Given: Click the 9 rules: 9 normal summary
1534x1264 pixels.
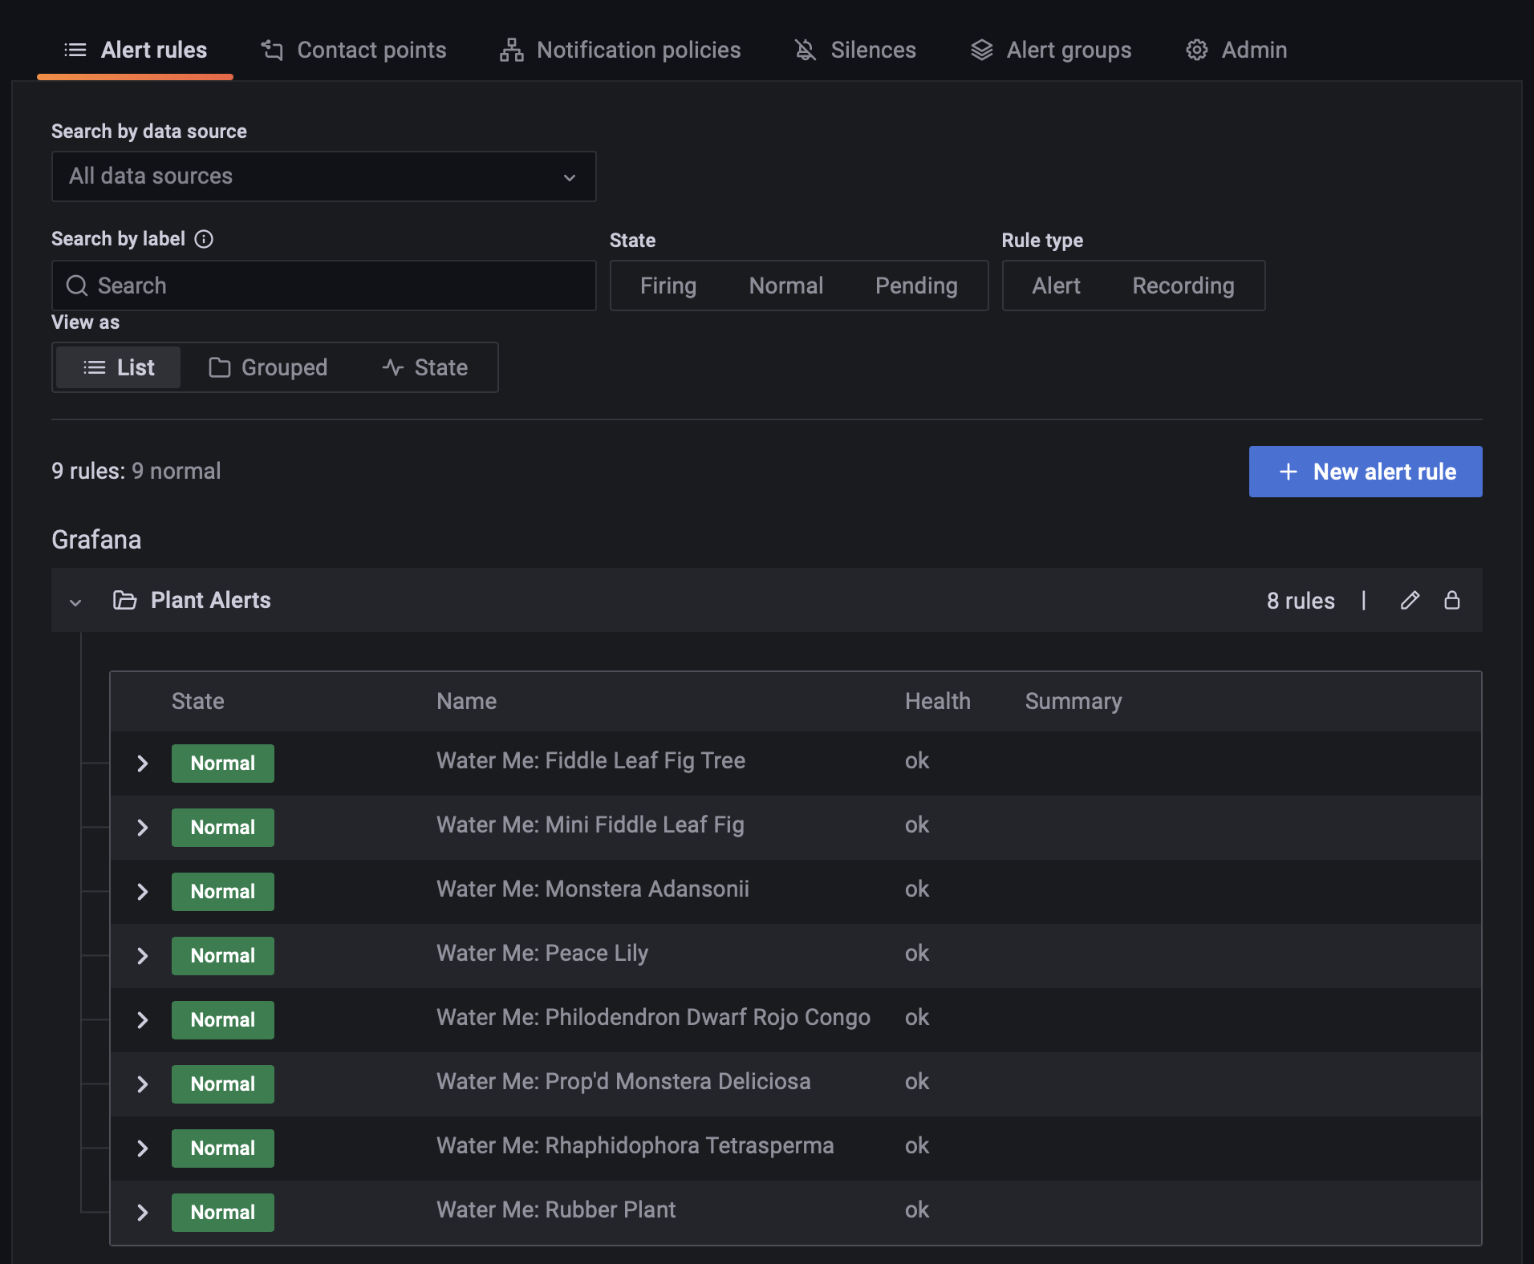Looking at the screenshot, I should 136,471.
